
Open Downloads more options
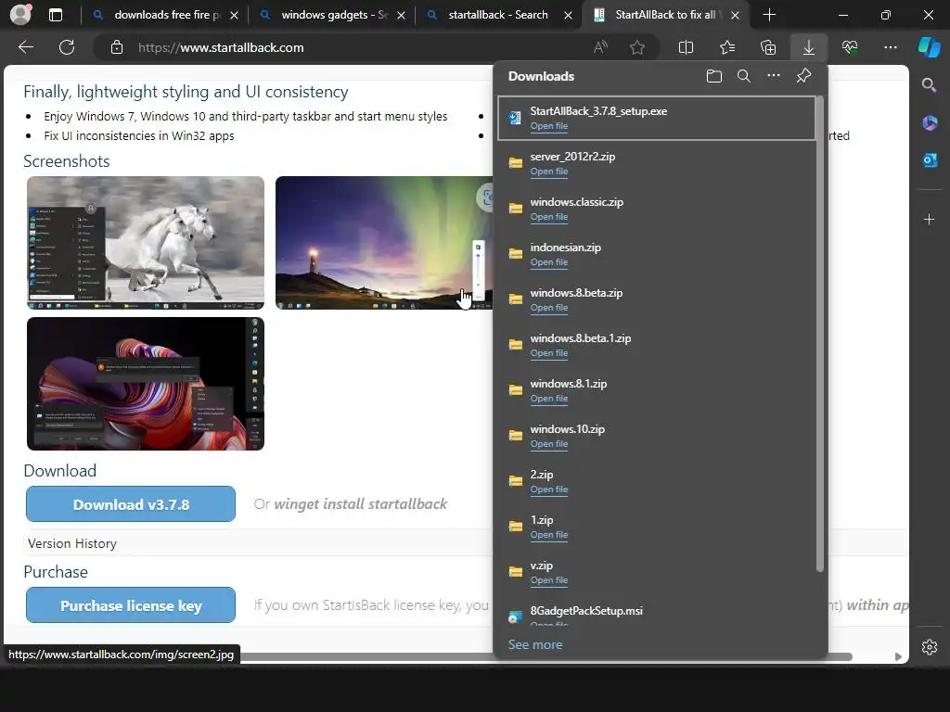[774, 76]
